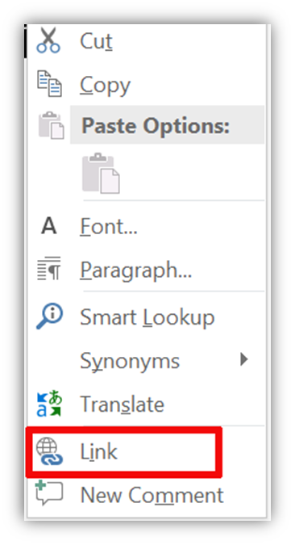Click the Translate language icon
295x545 pixels.
pyautogui.click(x=49, y=403)
